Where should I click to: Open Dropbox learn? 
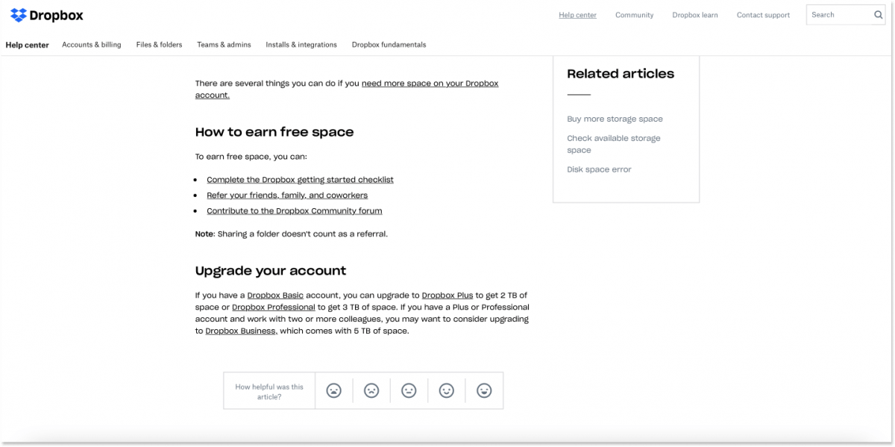pyautogui.click(x=694, y=15)
